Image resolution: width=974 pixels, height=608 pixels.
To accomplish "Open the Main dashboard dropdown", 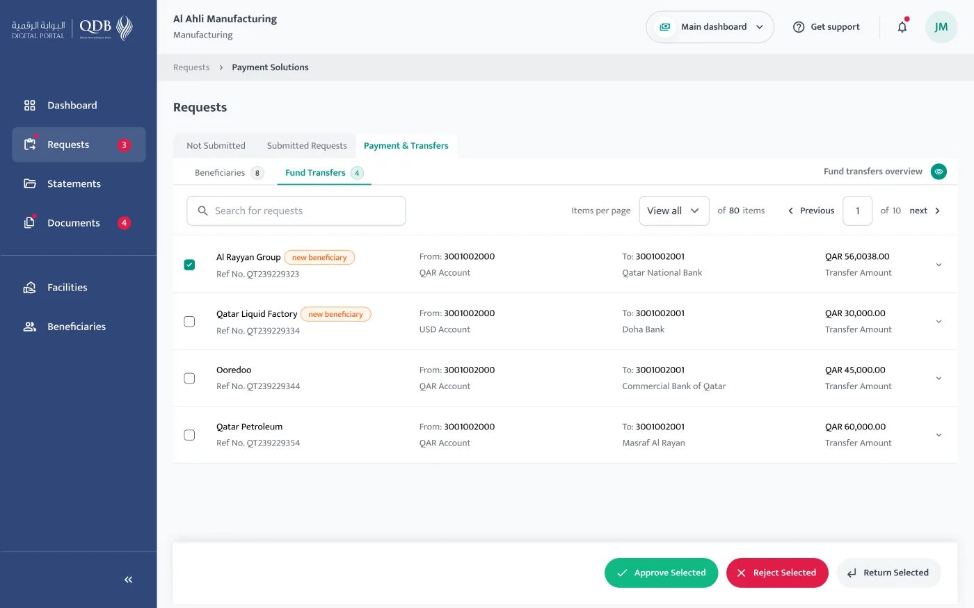I will pos(710,27).
